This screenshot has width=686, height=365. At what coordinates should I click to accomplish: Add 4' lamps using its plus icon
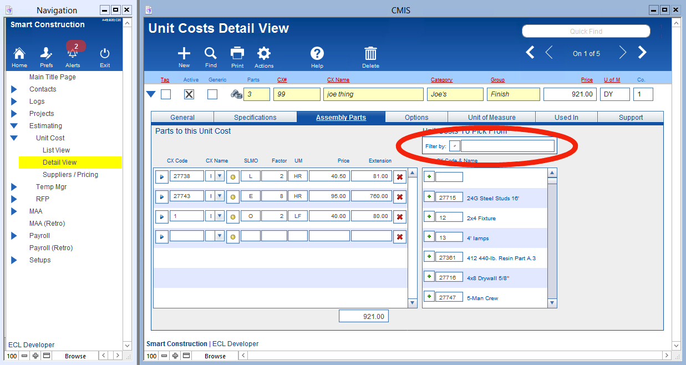[429, 237]
